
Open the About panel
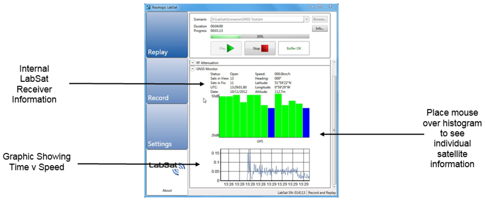[x=167, y=190]
